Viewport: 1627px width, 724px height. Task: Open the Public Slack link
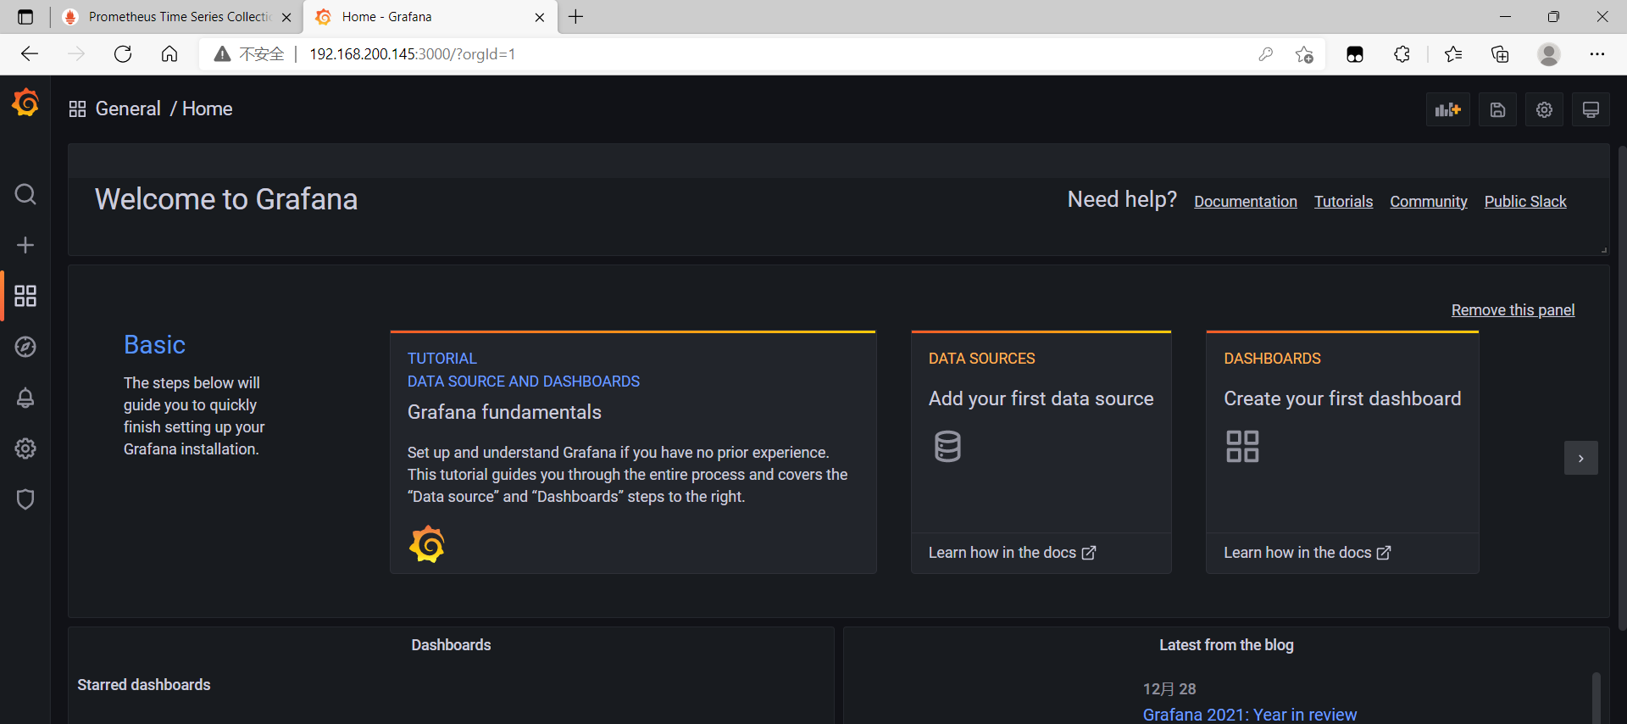[1525, 202]
